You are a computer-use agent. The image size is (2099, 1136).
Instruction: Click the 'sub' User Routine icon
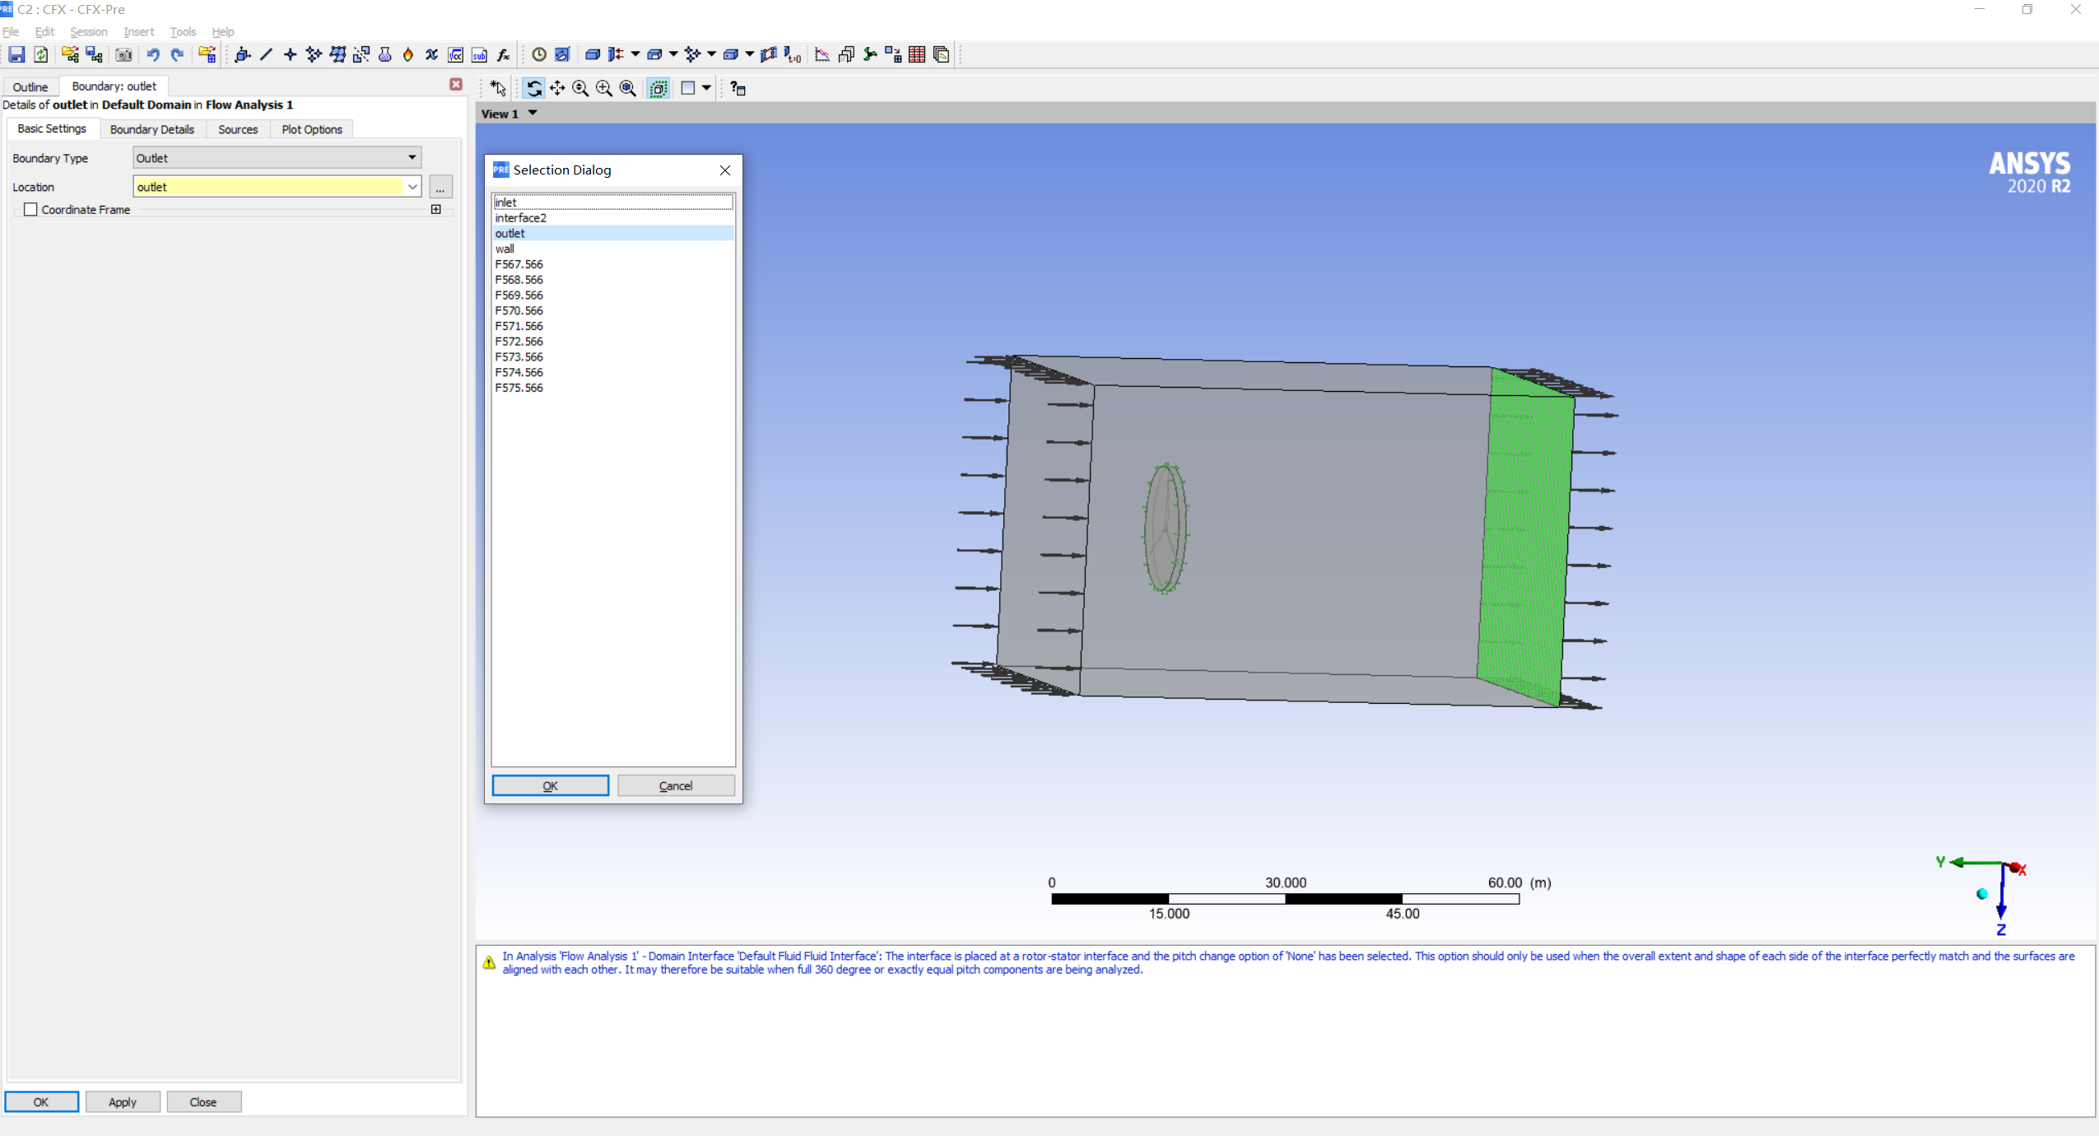tap(479, 54)
